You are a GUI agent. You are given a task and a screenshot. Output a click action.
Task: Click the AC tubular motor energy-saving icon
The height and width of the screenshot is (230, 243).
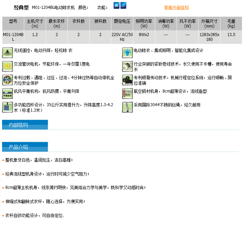[7, 66]
